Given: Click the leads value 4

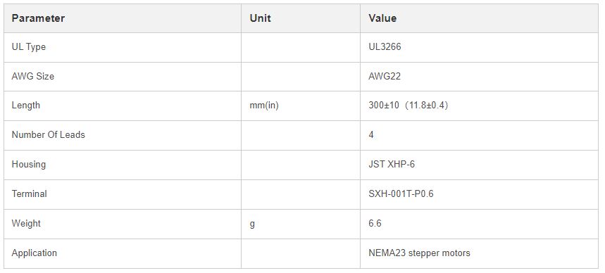Looking at the screenshot, I should (371, 135).
